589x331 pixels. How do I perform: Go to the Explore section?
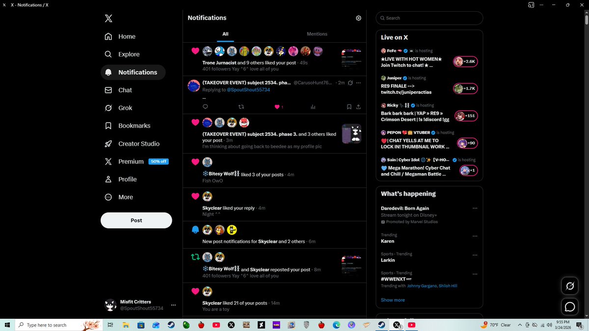tap(122, 54)
